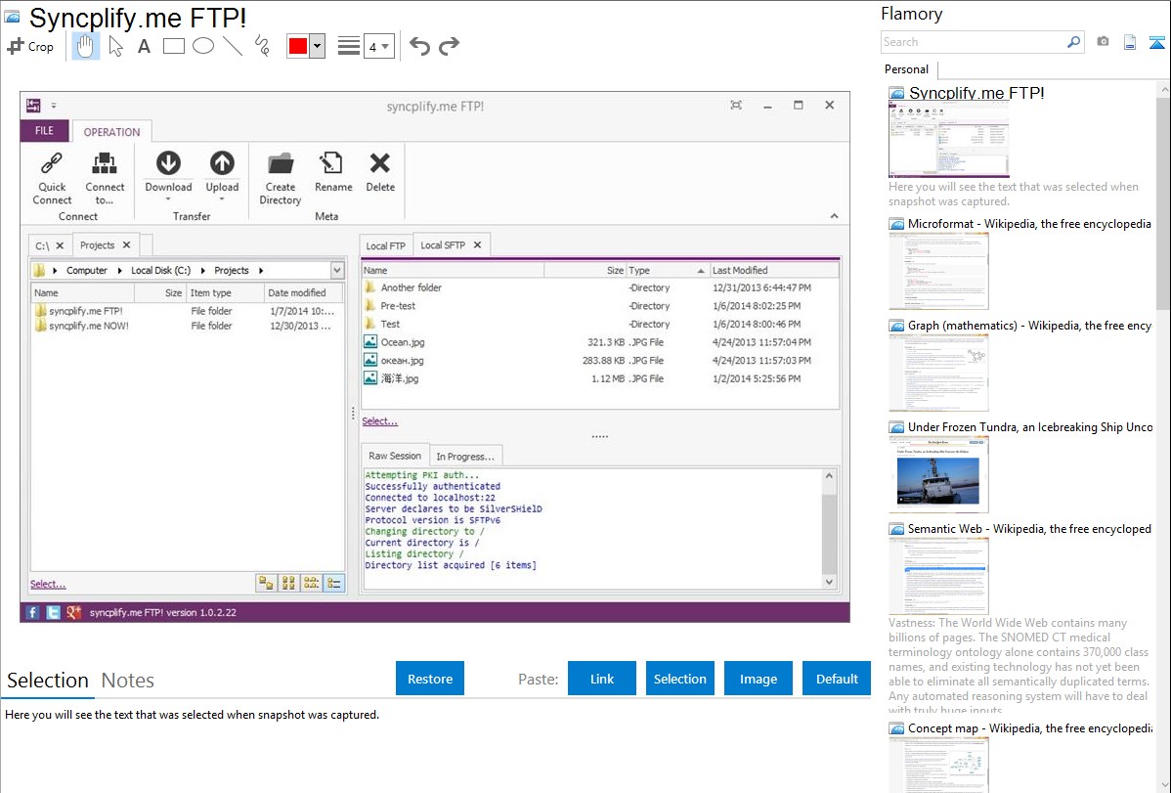Click Select... link under remote list
The image size is (1171, 793).
pos(379,421)
